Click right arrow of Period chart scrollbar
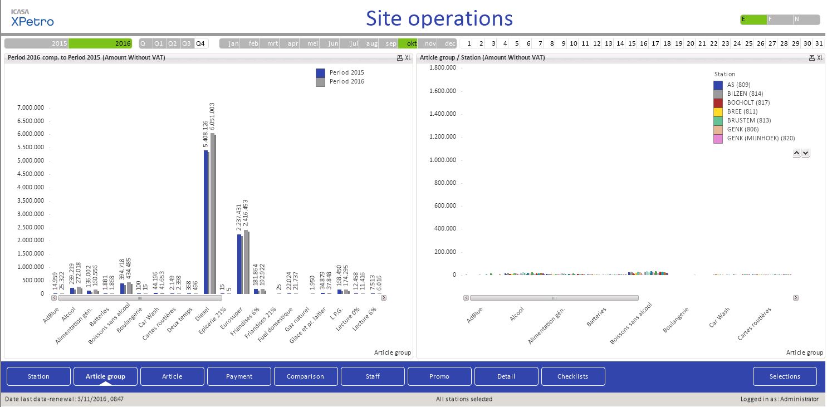The image size is (827, 407). coord(384,298)
